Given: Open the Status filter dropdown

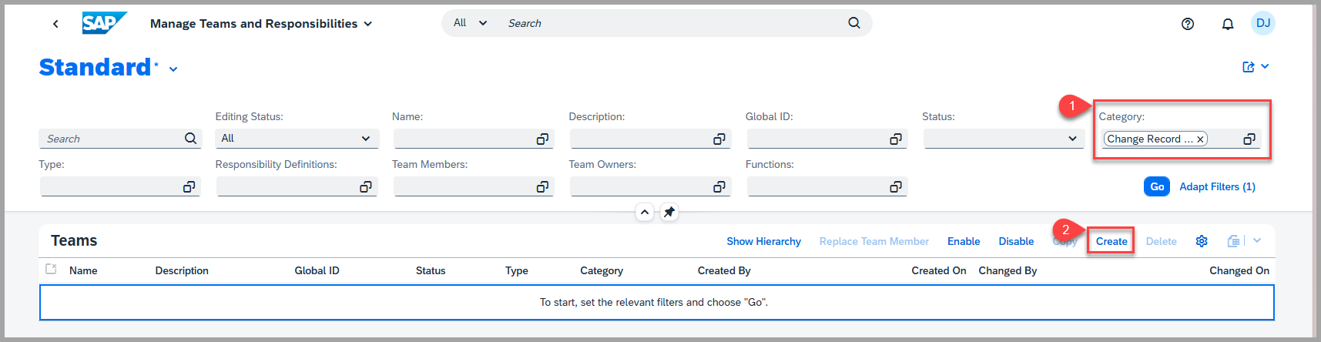Looking at the screenshot, I should pyautogui.click(x=1071, y=139).
